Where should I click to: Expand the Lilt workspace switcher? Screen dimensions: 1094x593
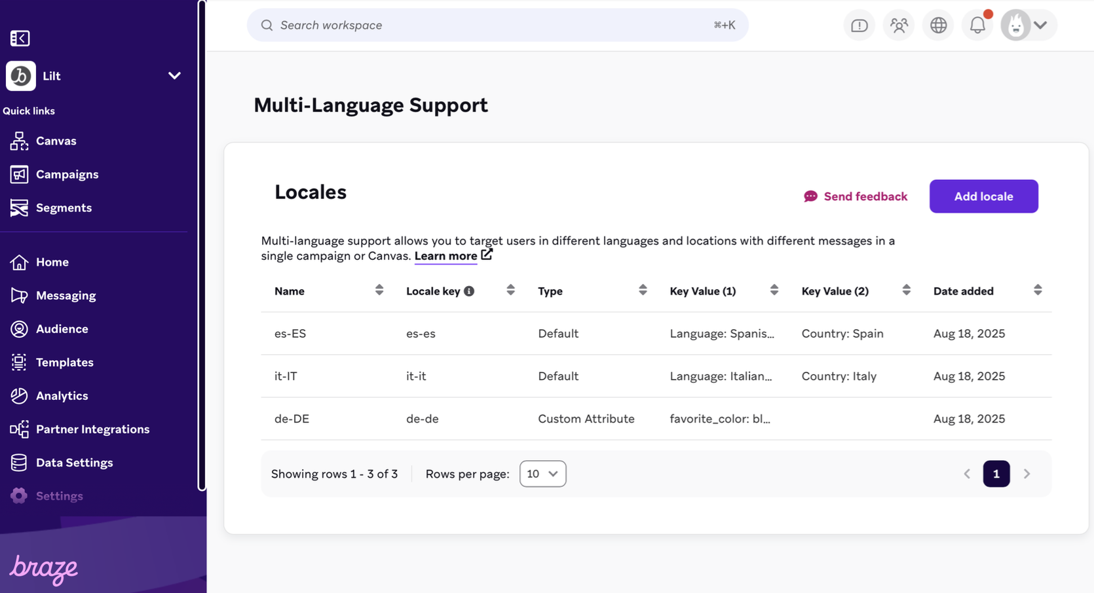(x=174, y=76)
